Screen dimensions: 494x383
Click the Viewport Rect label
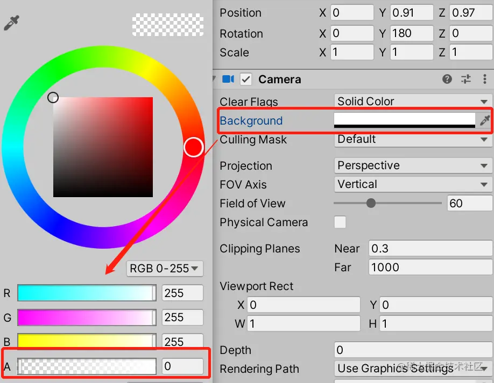257,286
